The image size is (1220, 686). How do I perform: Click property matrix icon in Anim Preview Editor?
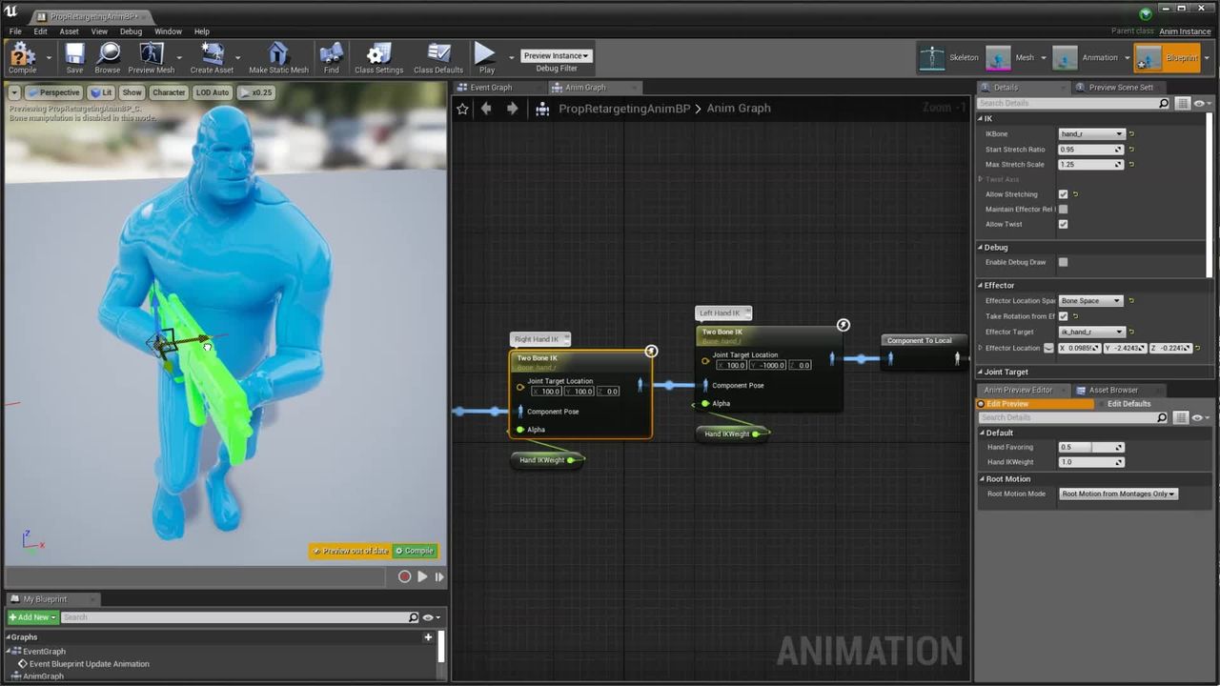click(x=1182, y=417)
